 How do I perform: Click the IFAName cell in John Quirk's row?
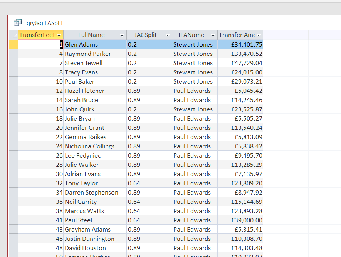(195, 109)
